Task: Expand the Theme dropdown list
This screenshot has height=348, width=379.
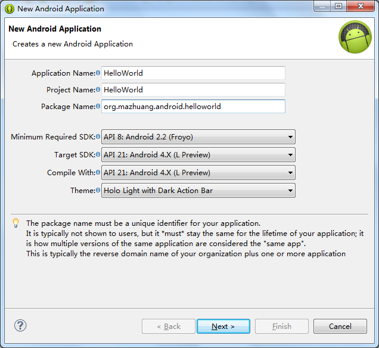Action: (198, 191)
